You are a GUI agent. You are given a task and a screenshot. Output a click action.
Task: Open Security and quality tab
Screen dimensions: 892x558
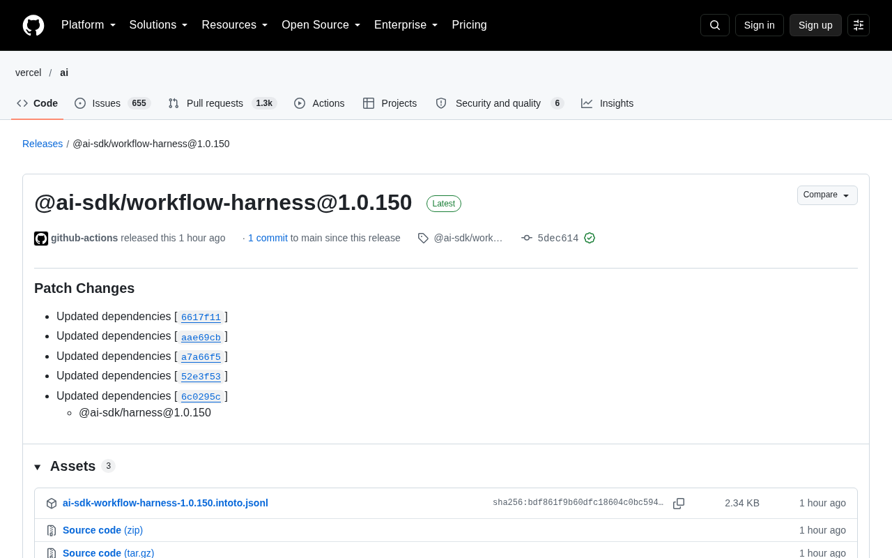[500, 103]
